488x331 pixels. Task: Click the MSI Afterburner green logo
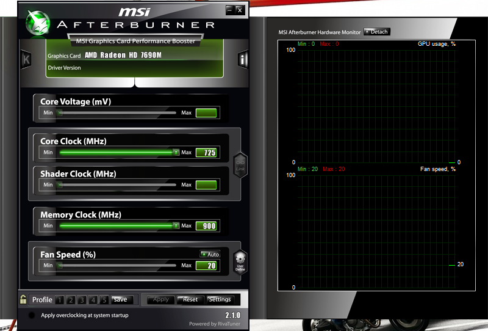point(38,23)
